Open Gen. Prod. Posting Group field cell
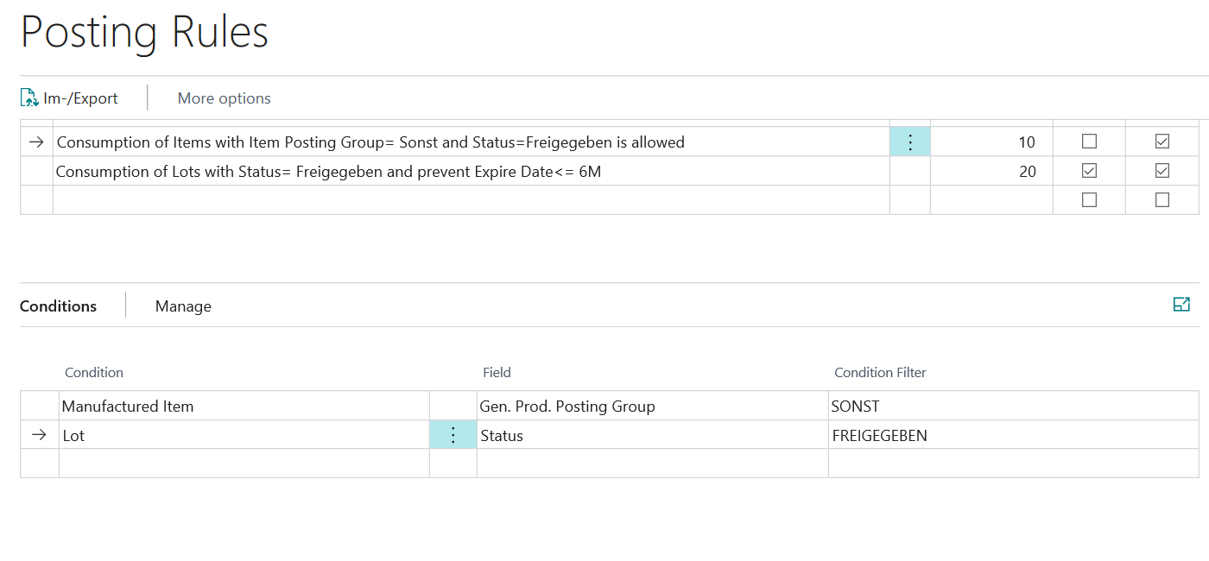Image resolution: width=1209 pixels, height=561 pixels. 652,406
